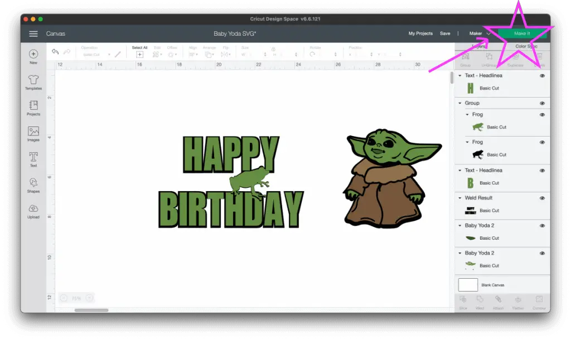The image size is (571, 340).
Task: Select the Text tool
Action: 33,159
